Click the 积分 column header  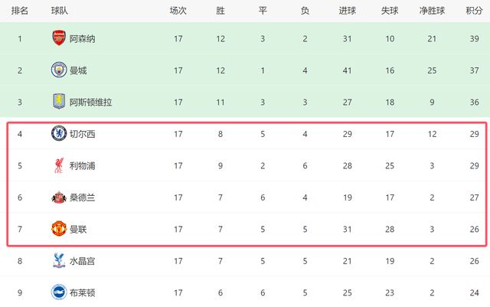pos(473,11)
